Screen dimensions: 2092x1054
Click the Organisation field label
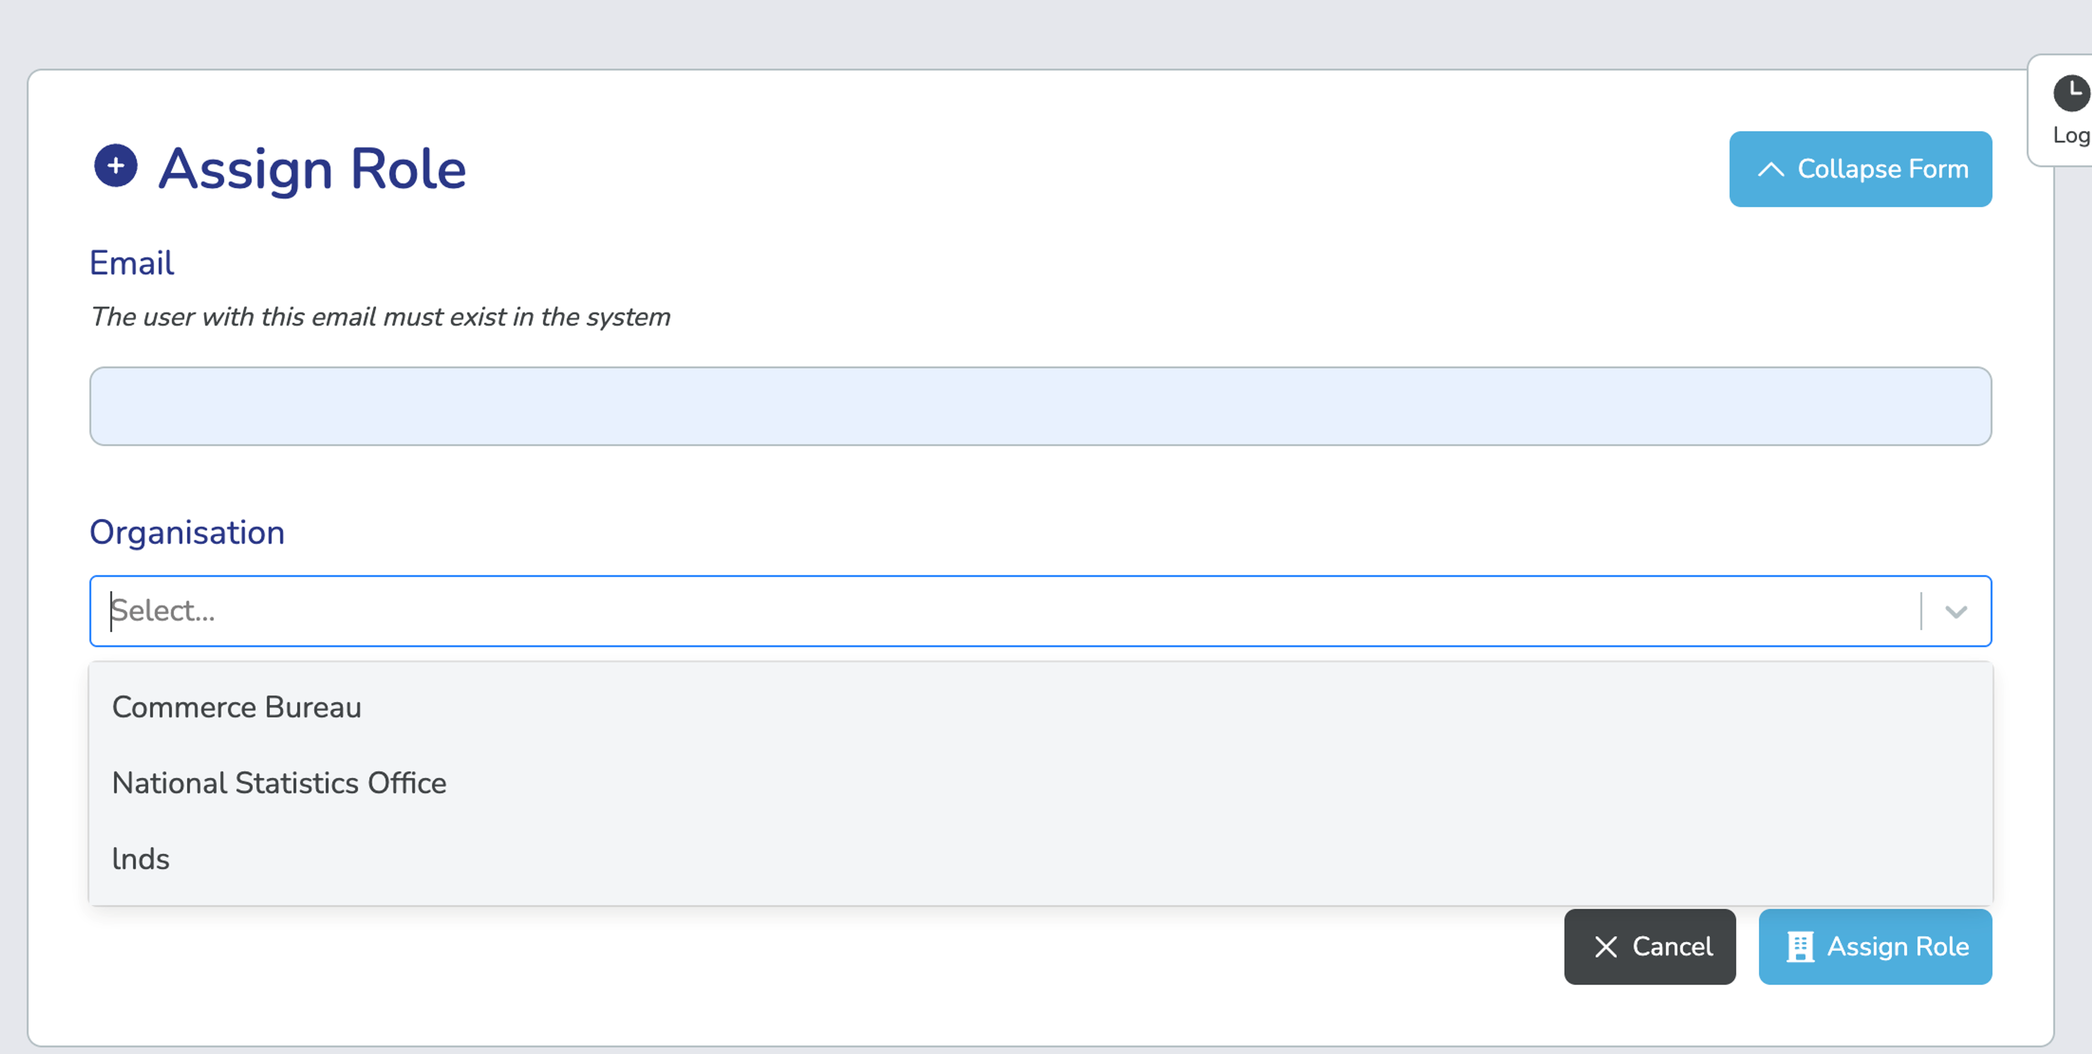[x=187, y=533]
